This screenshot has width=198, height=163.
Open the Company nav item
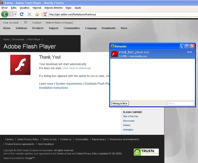click(x=91, y=28)
